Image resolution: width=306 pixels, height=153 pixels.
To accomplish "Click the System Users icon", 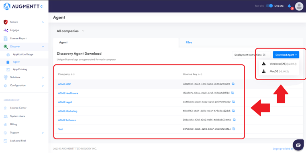I will point(6,116).
